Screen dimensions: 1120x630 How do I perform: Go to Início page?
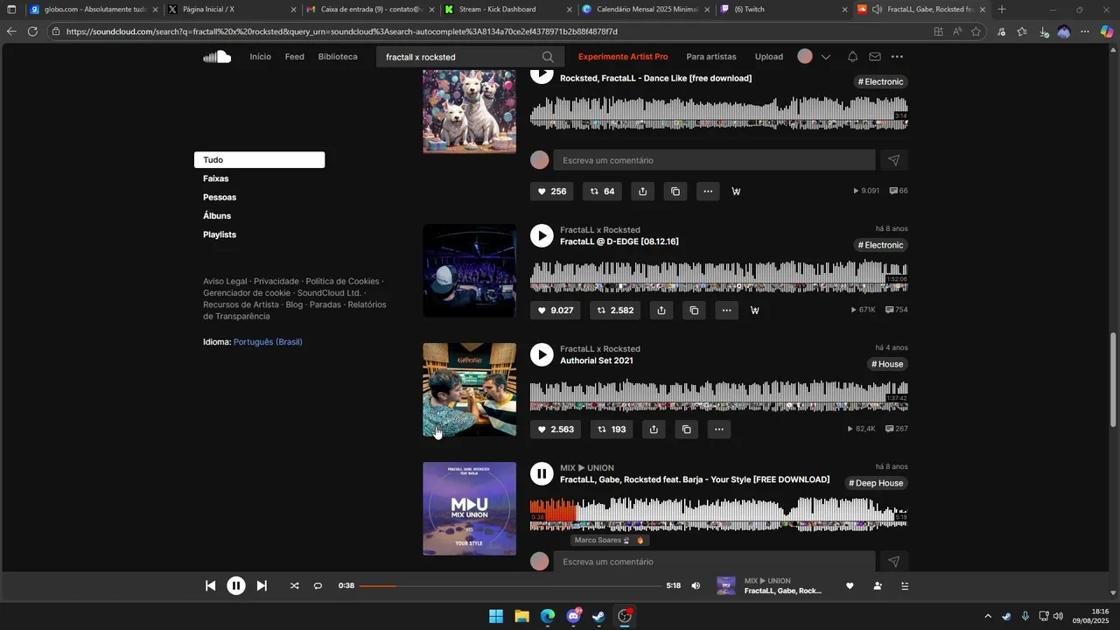[260, 57]
